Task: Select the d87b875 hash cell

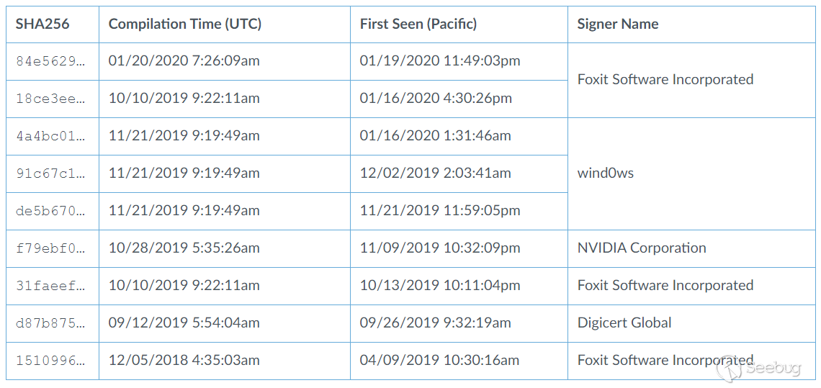Action: tap(50, 323)
